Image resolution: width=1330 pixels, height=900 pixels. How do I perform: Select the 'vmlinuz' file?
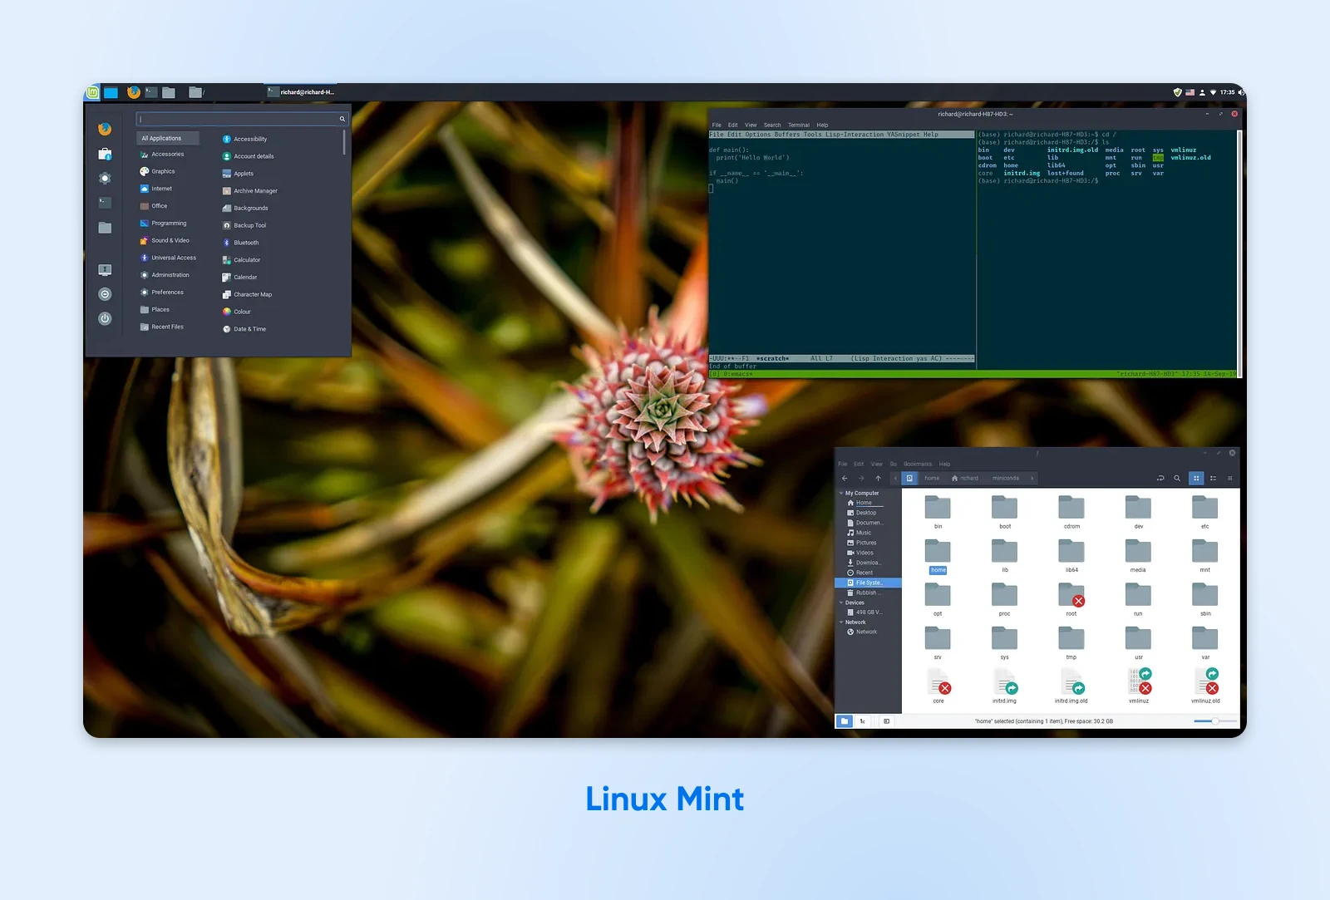(1139, 686)
